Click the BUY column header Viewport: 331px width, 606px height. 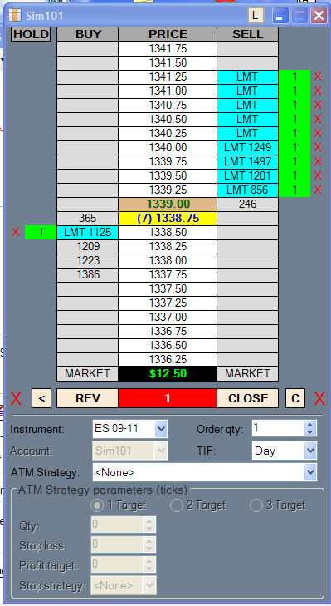(88, 34)
